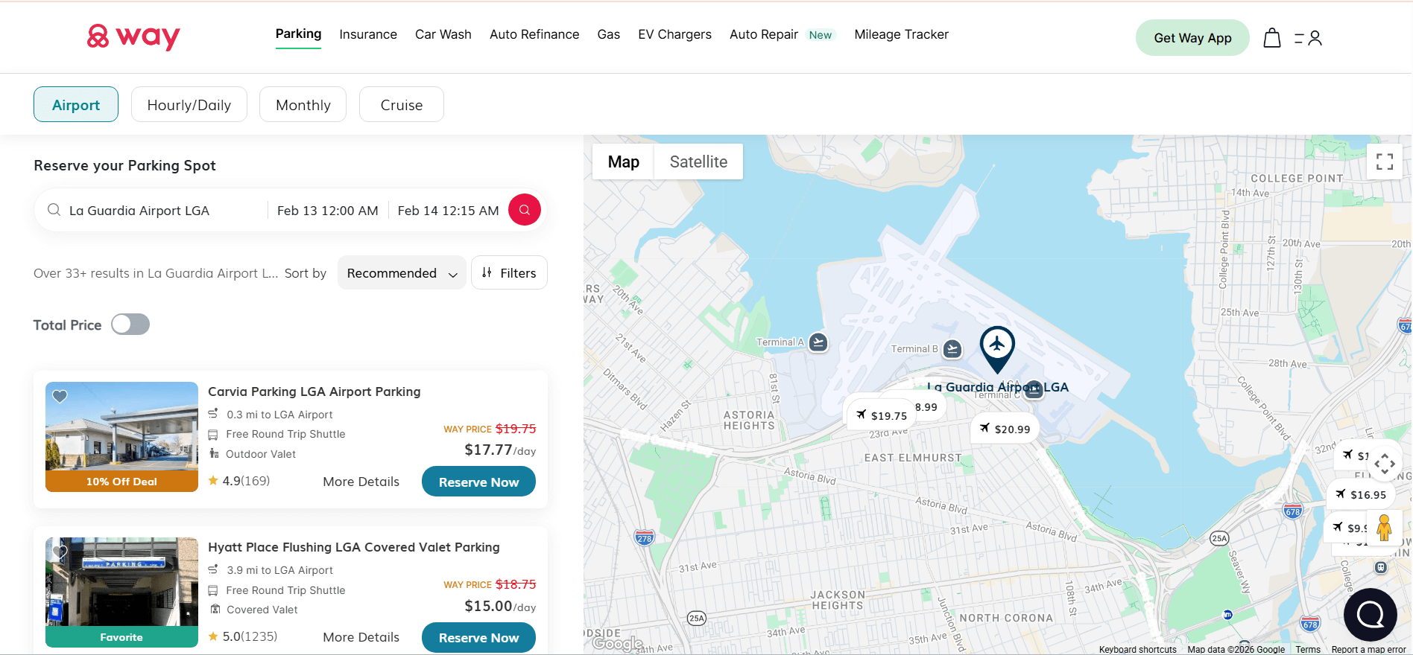Open the Way logo home link
The width and height of the screenshot is (1413, 655).
(x=133, y=36)
